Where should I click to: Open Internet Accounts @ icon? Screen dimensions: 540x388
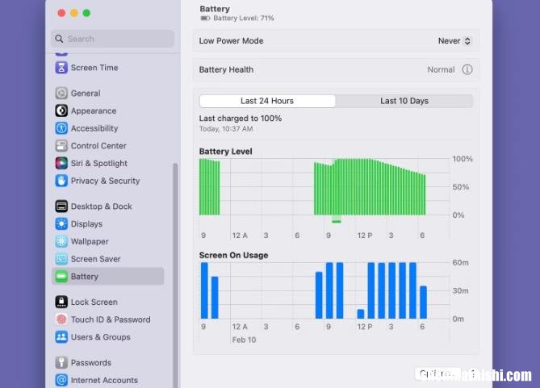click(61, 380)
